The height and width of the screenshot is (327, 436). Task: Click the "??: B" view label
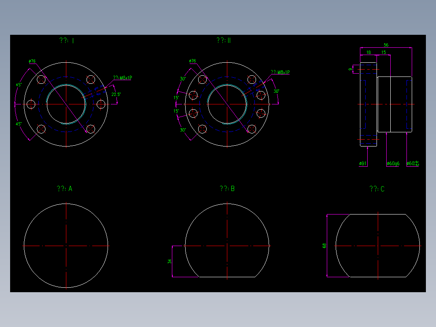point(226,188)
